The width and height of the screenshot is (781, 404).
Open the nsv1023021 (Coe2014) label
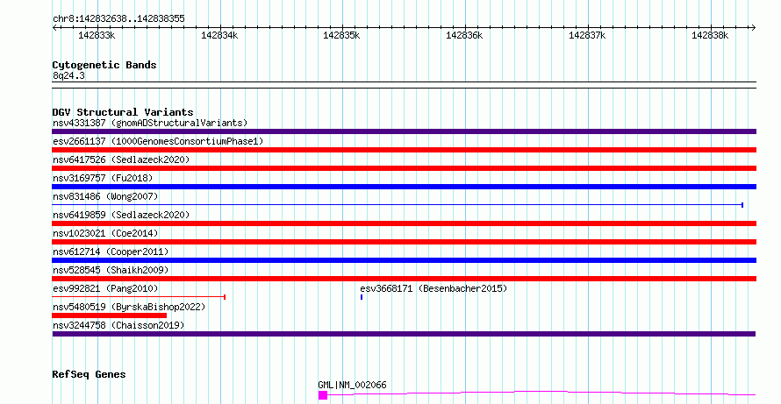[105, 233]
